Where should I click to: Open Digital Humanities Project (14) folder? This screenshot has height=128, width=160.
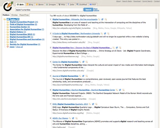pyautogui.click(x=24, y=22)
